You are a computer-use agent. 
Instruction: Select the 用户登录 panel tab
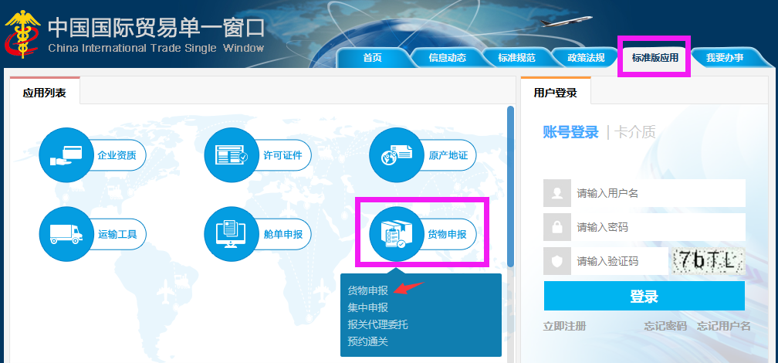556,91
